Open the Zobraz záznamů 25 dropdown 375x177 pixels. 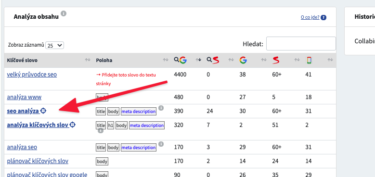[54, 45]
